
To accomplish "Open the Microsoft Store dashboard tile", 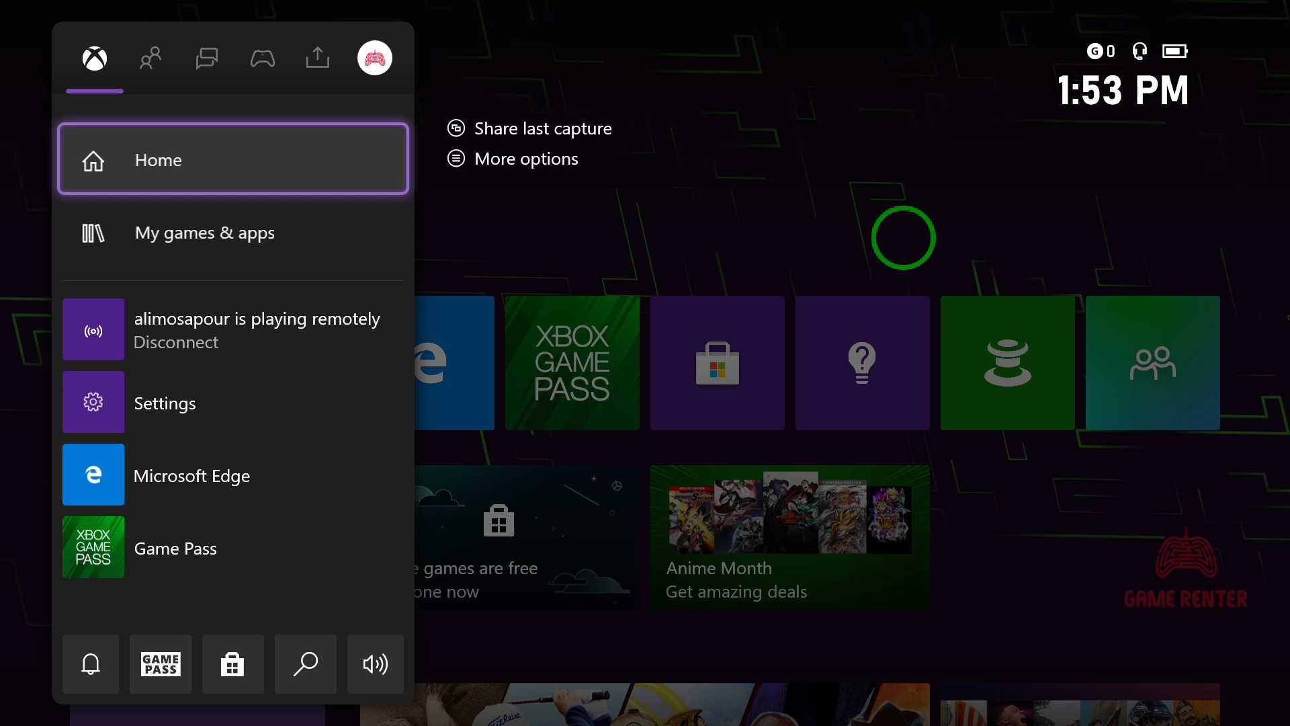I will pos(718,363).
